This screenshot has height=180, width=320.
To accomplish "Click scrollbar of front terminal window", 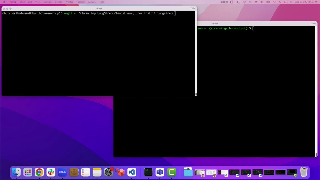I will [196, 94].
